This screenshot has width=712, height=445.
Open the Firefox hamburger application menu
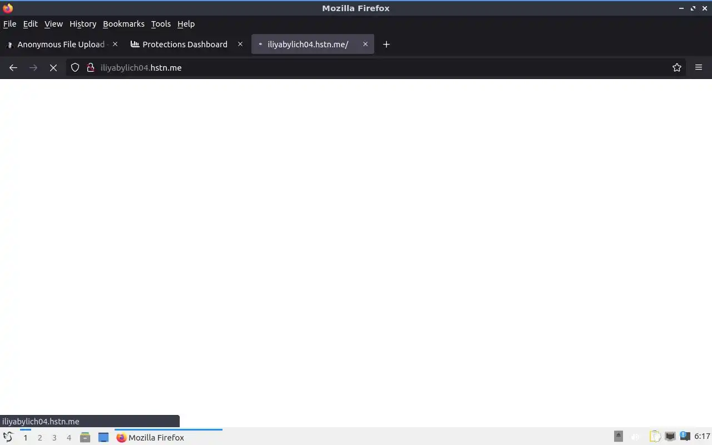699,67
